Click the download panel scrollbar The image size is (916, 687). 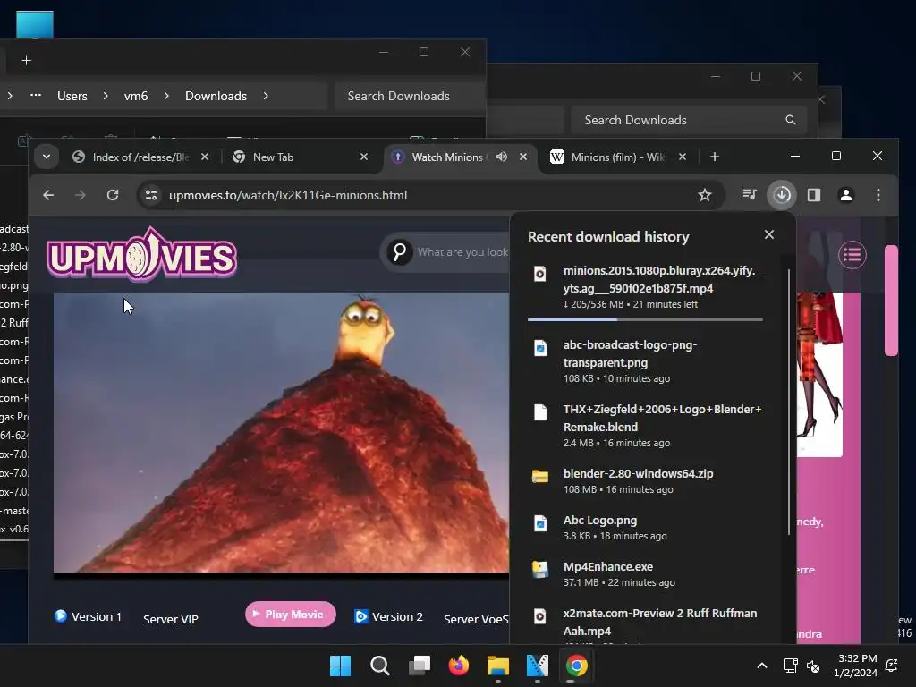pyautogui.click(x=789, y=402)
